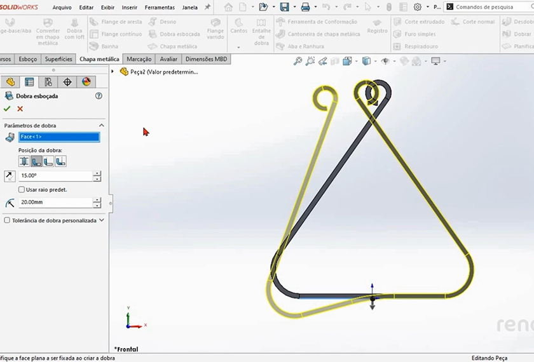534x362 pixels.
Task: Collapse the Parâmetros de dobra section
Action: coord(100,126)
